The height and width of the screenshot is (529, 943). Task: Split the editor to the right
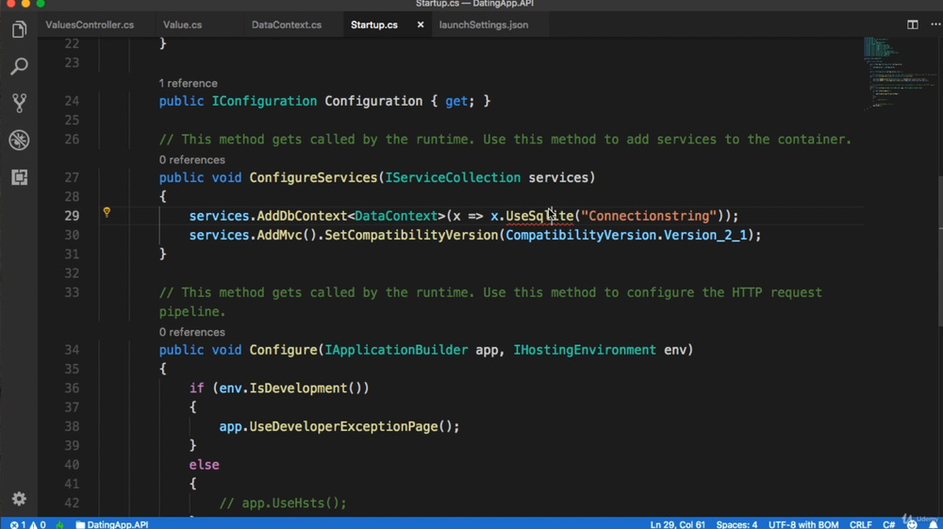(912, 25)
